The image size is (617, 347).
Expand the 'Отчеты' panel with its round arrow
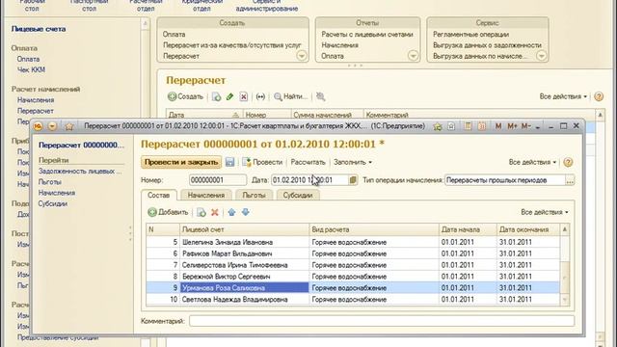pos(413,56)
